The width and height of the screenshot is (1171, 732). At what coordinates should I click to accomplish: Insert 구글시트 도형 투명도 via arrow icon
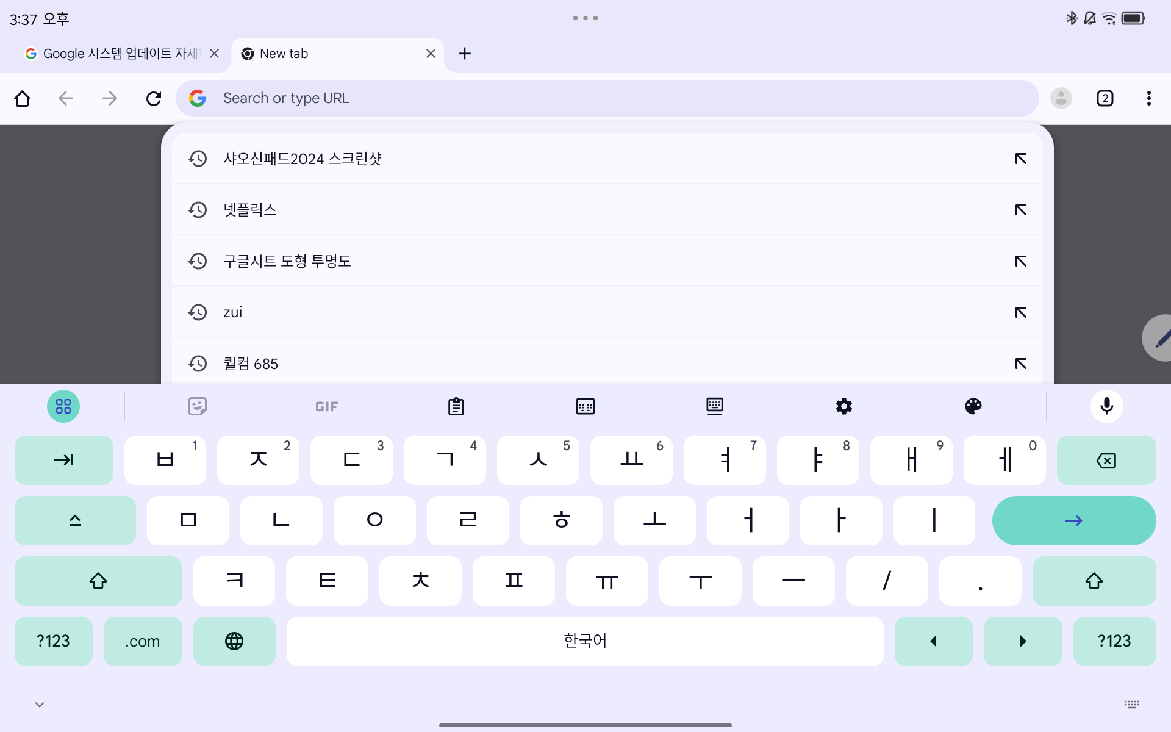(x=1021, y=261)
